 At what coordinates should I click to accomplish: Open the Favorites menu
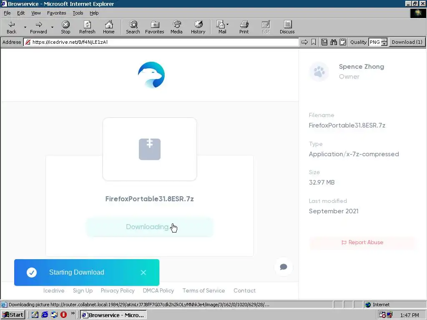[x=56, y=13]
